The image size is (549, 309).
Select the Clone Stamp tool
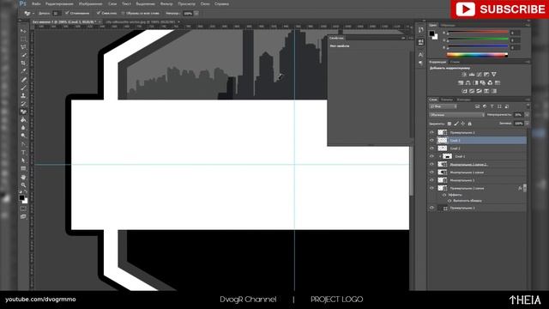pos(23,95)
